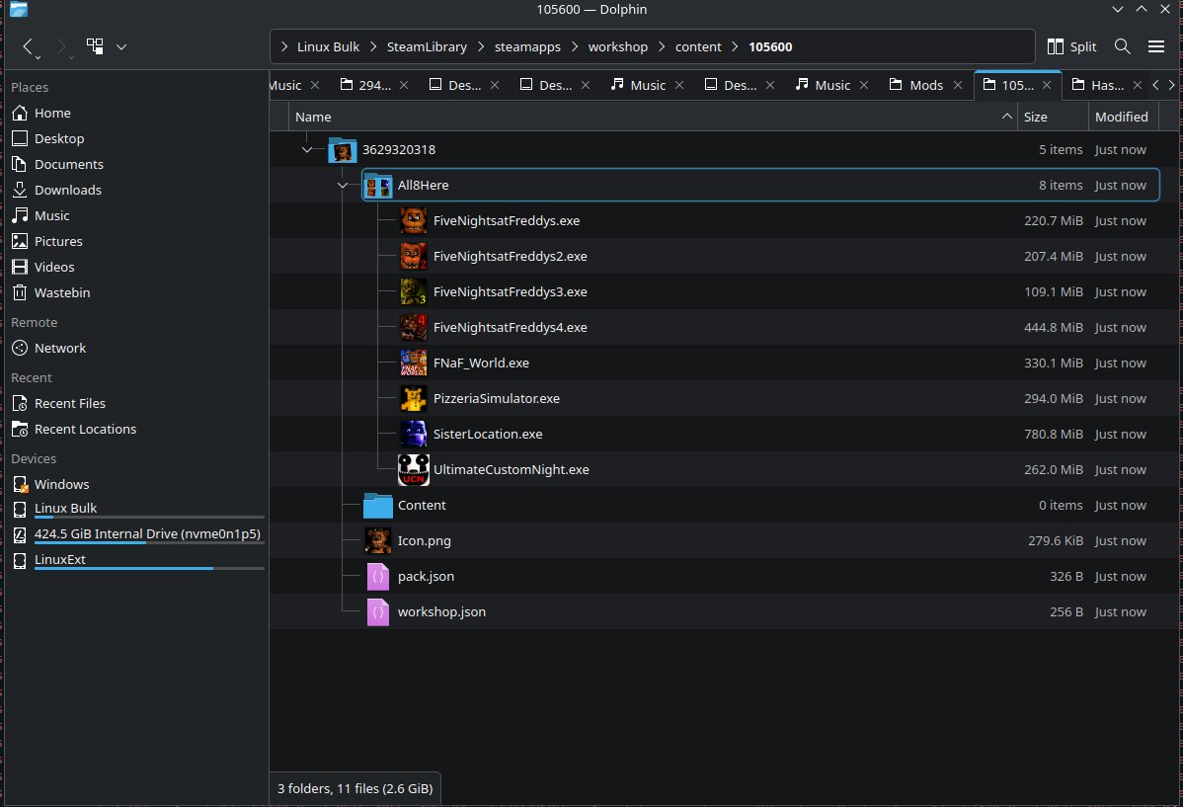Screen dimensions: 1183x807
Task: Select FNaF_World.exe icon
Action: pos(414,363)
